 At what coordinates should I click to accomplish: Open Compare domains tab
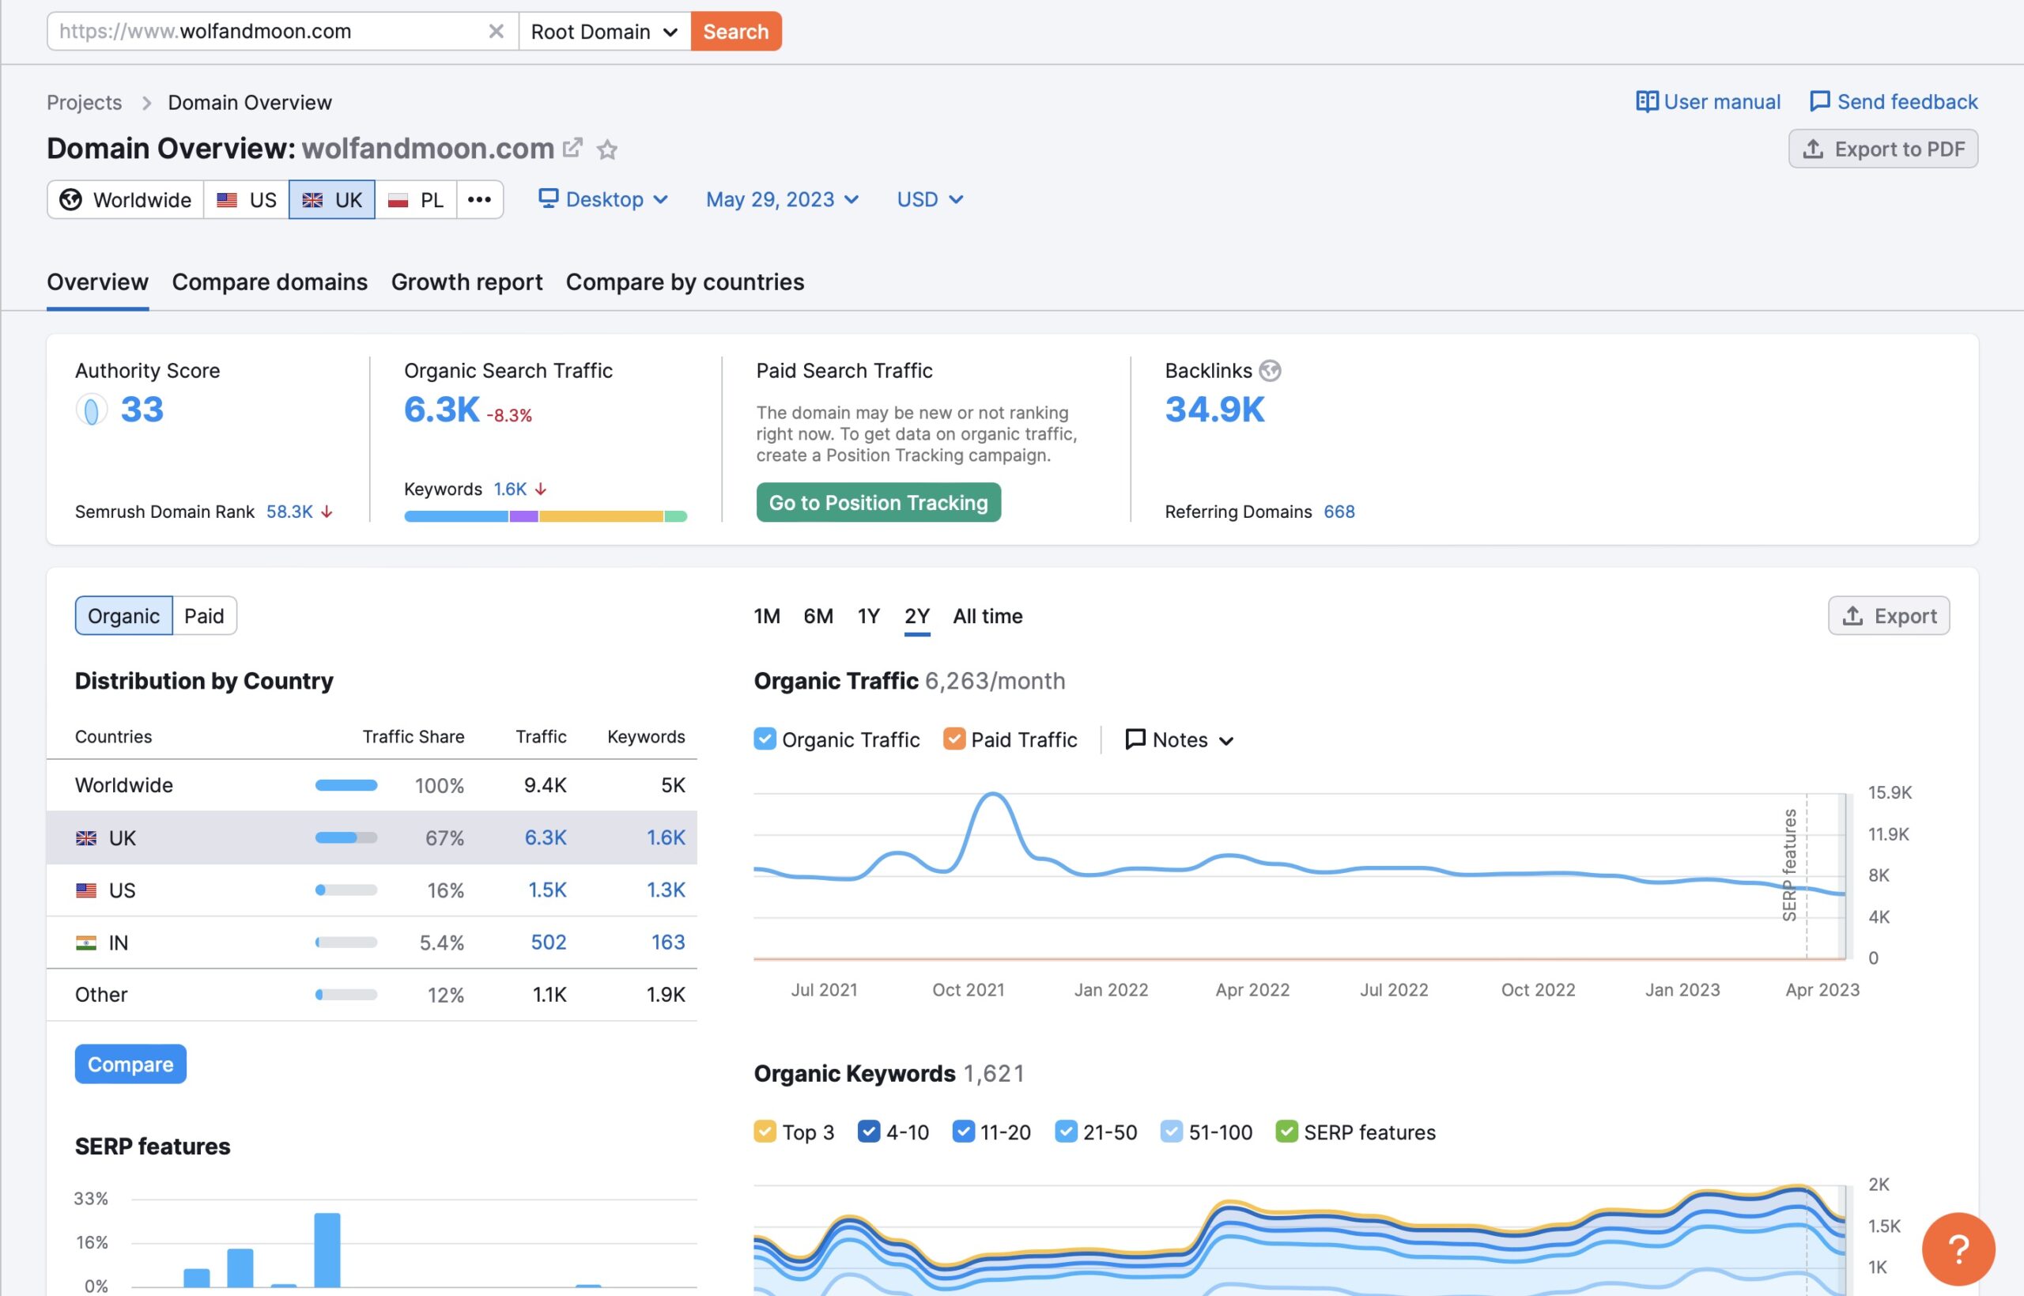270,282
